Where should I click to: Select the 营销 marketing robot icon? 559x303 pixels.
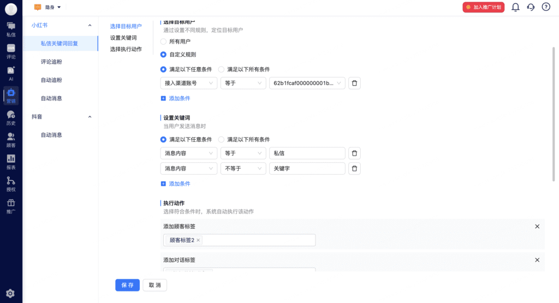tap(11, 96)
